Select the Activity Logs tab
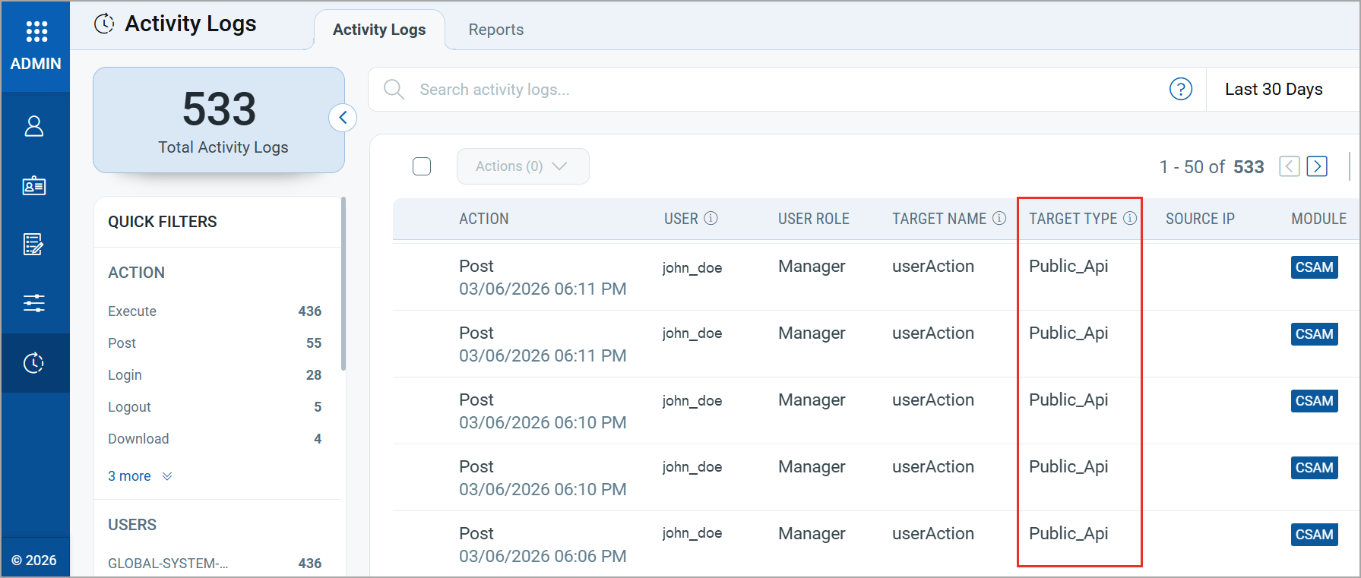This screenshot has height=578, width=1361. tap(379, 30)
